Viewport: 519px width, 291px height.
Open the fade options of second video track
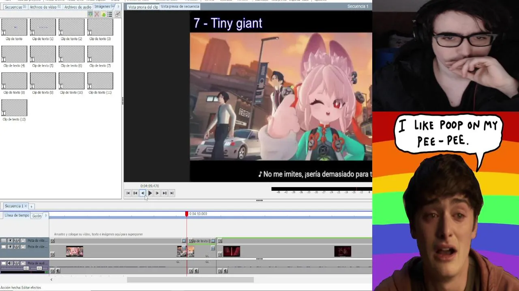pyautogui.click(x=17, y=247)
